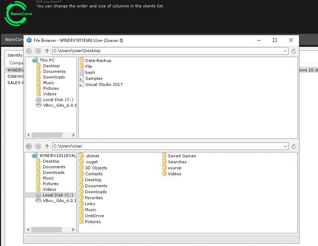Select the Links folder
The image size is (318, 246).
pyautogui.click(x=87, y=204)
